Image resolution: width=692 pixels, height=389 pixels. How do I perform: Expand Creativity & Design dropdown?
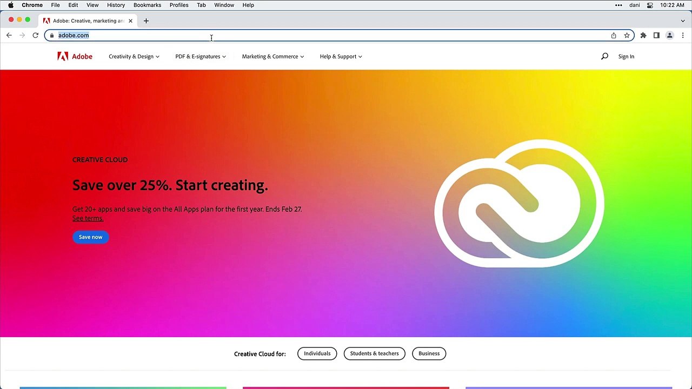[x=134, y=56]
